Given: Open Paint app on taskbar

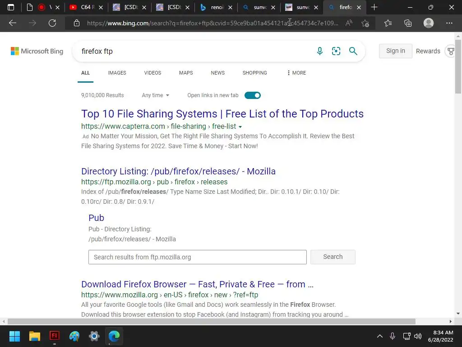Looking at the screenshot, I should point(74,336).
